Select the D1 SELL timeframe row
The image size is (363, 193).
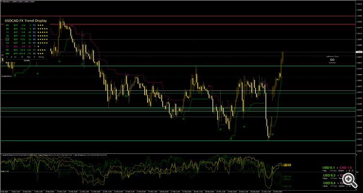[26, 46]
